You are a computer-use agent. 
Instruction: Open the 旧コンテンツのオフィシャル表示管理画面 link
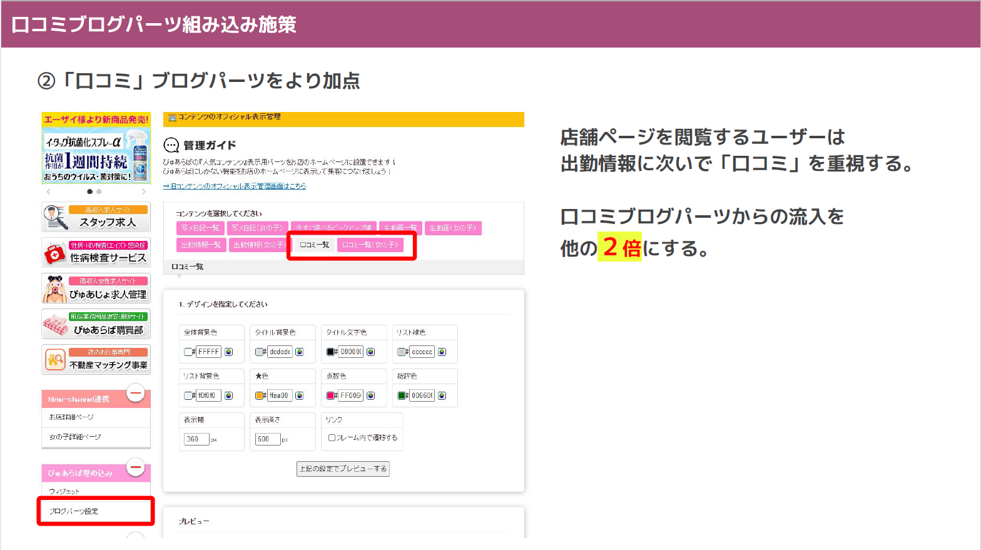[x=235, y=186]
